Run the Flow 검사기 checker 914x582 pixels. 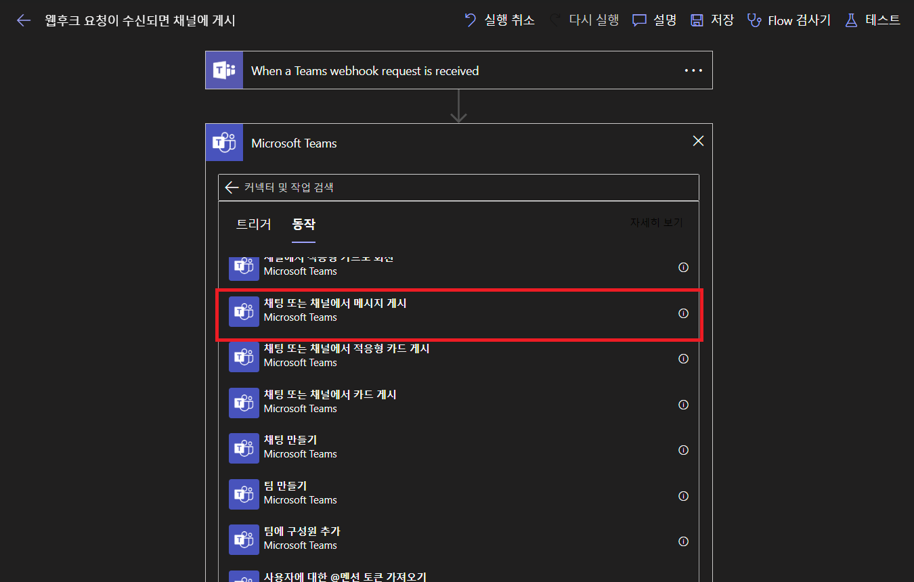(x=789, y=20)
